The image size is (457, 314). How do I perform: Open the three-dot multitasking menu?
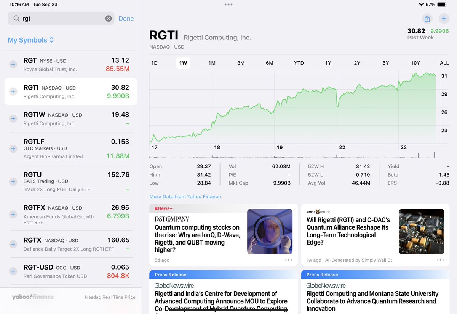[228, 5]
